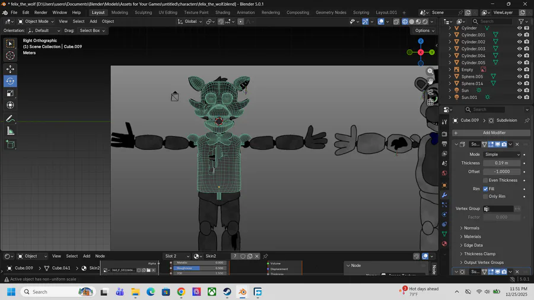Open the Drag Select Box dropdown
Screen dimensions: 534x300
(x=92, y=31)
